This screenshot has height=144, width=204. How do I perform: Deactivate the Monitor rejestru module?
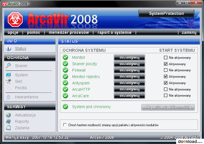point(130,77)
